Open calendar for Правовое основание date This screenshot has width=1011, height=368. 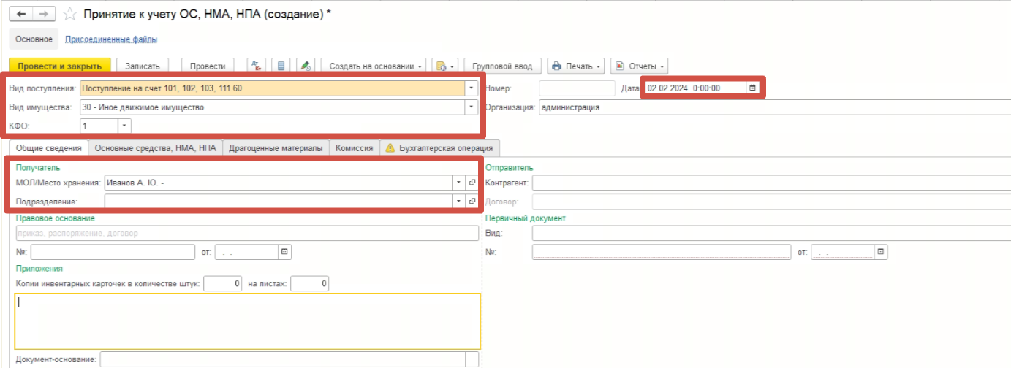pos(285,252)
